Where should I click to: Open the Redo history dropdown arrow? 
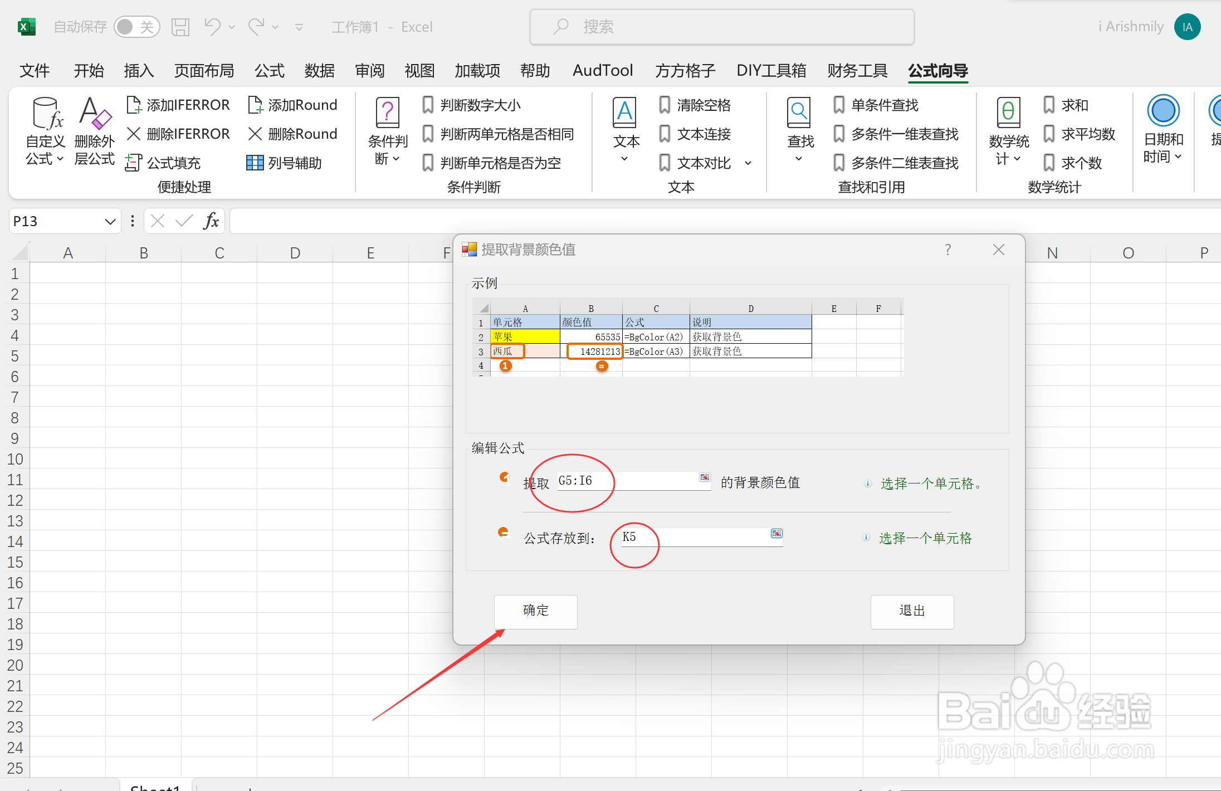click(x=275, y=27)
